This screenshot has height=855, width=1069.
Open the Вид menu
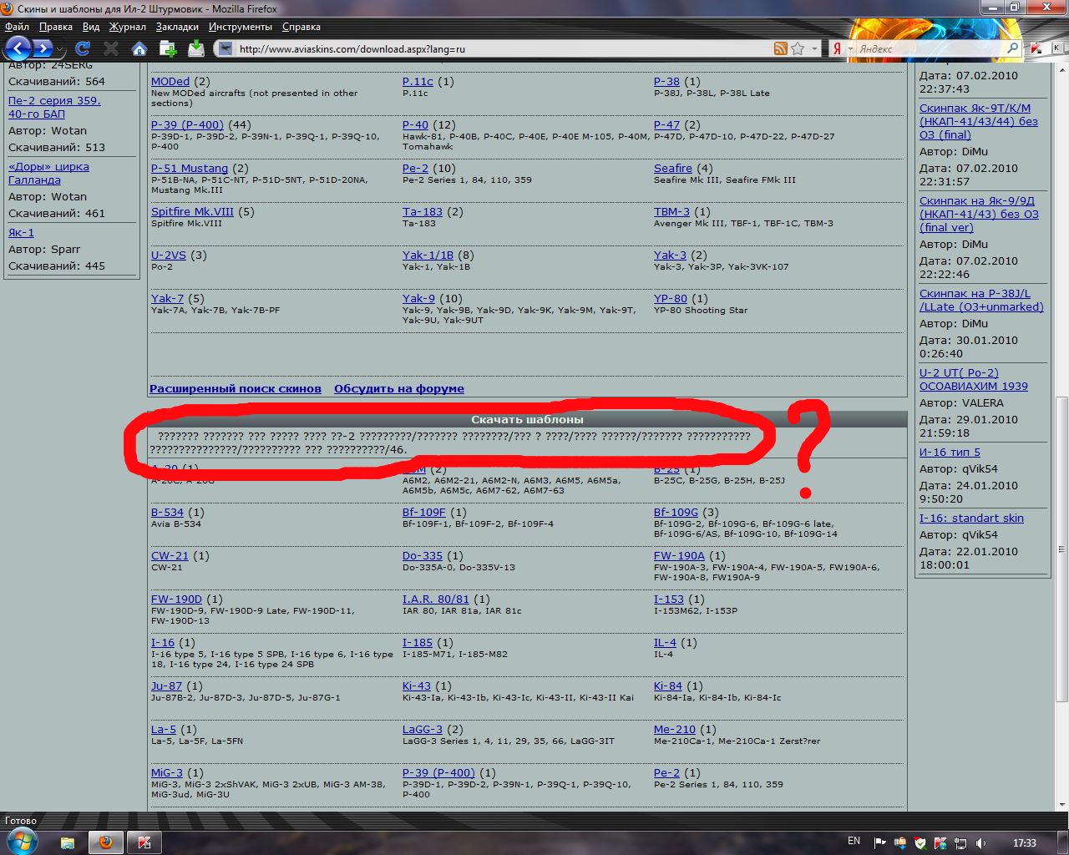point(91,27)
